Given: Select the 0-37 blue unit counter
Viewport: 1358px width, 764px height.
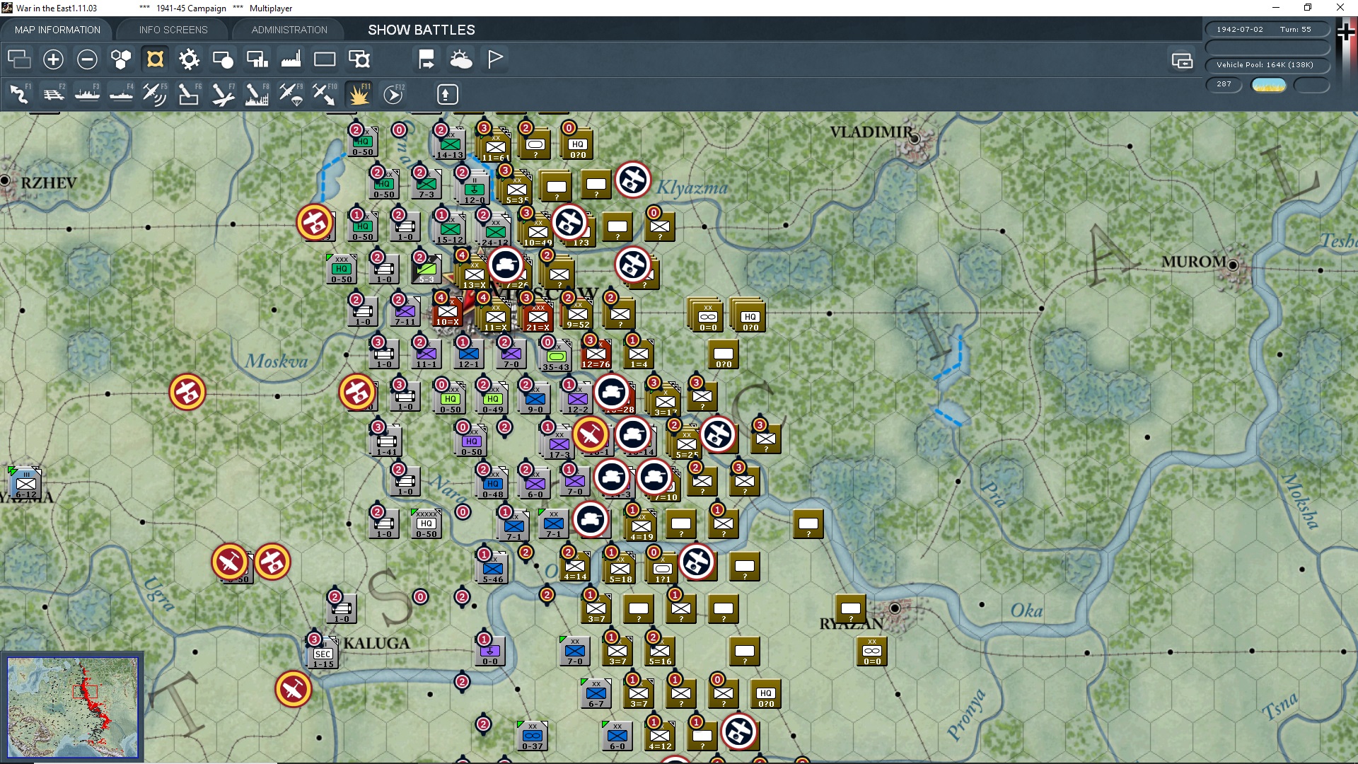Looking at the screenshot, I should coord(533,736).
